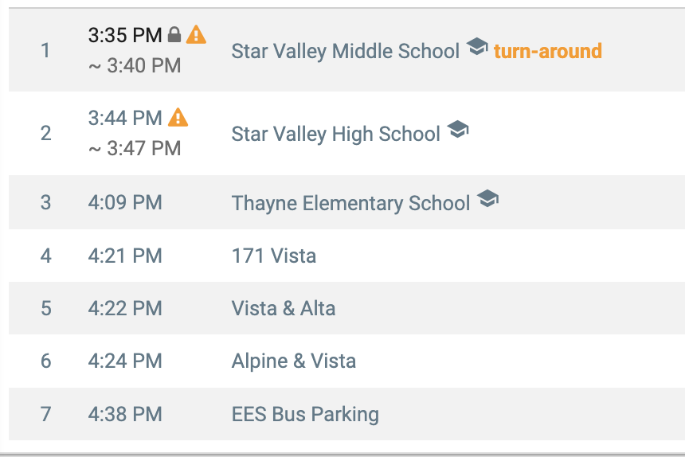Viewport: 685px width, 457px height.
Task: Click graduation cap icon for Thayne Elementary School
Action: click(x=488, y=198)
